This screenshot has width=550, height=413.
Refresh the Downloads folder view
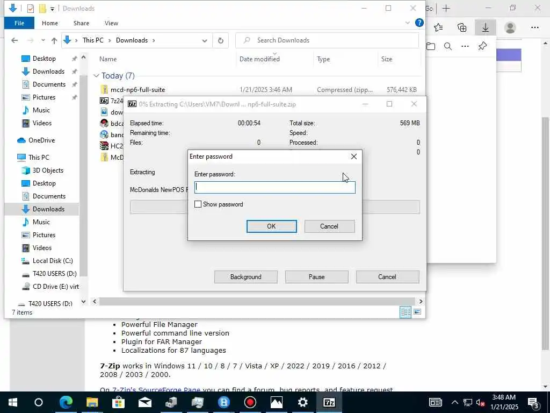pos(221,40)
